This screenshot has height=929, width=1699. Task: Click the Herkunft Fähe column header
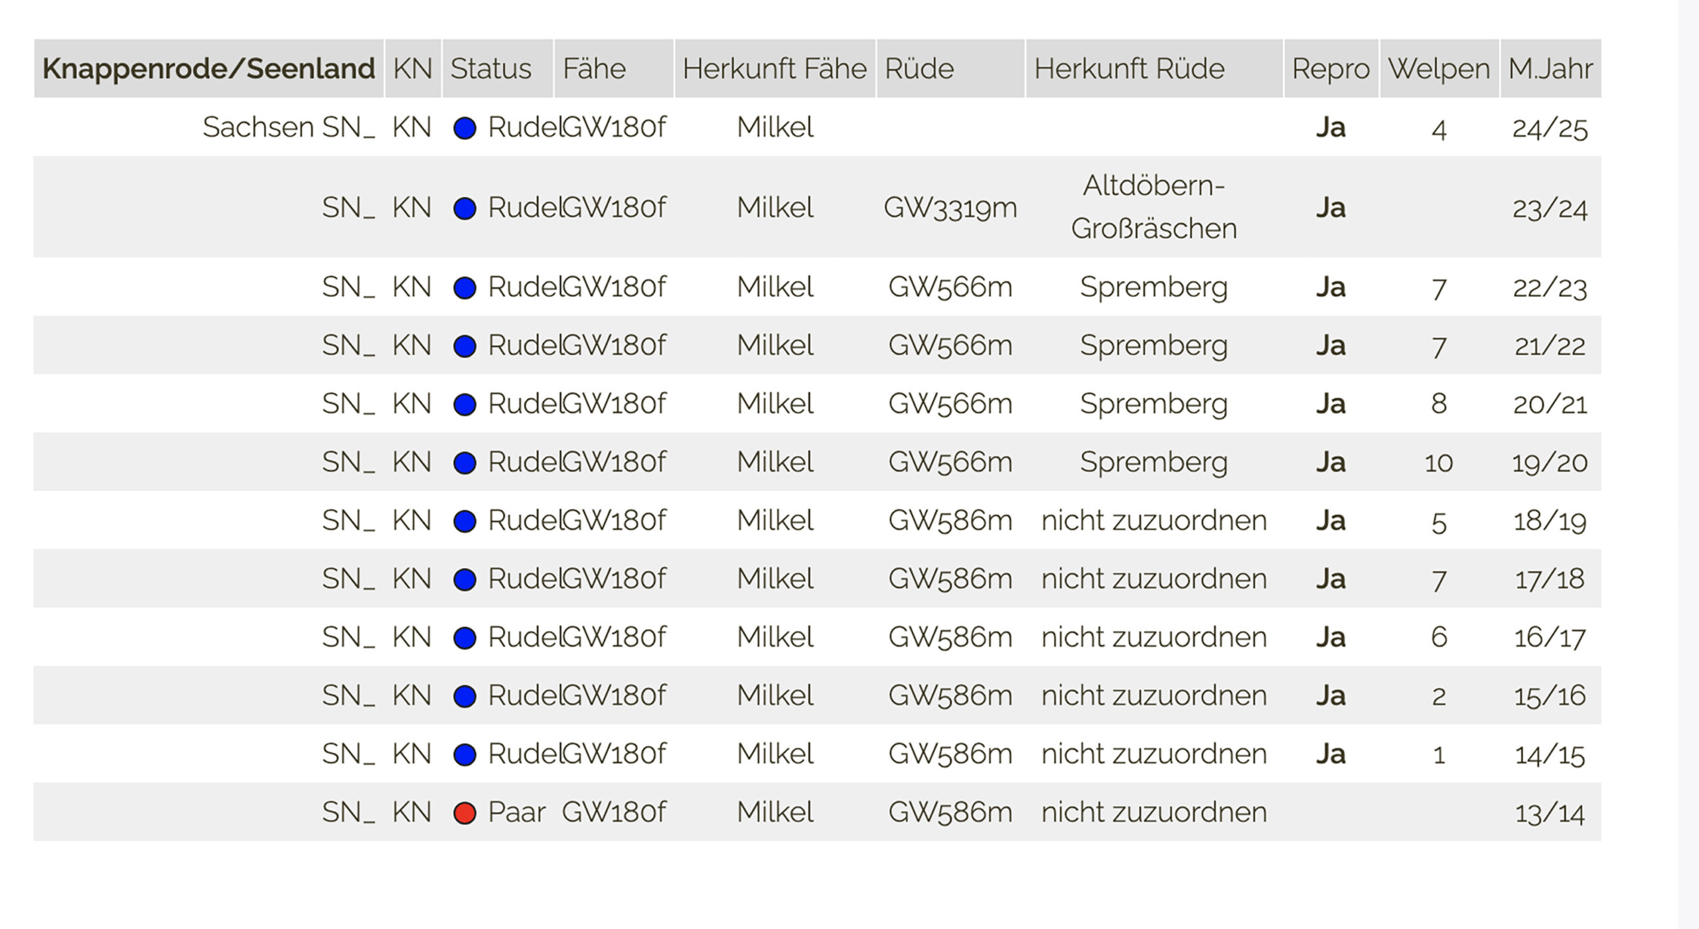pos(775,68)
